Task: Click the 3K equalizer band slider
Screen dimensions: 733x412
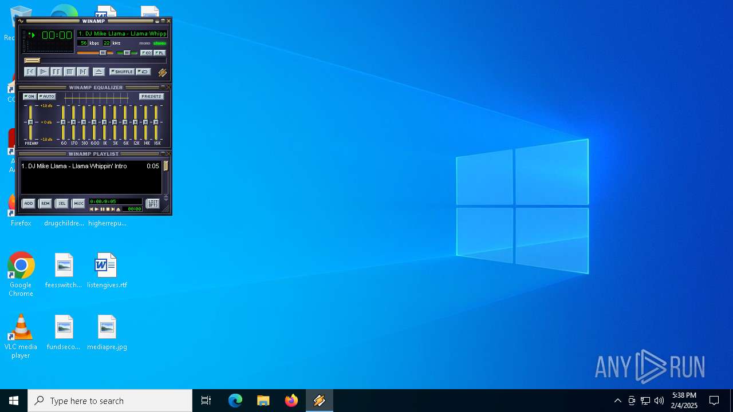Action: [x=115, y=122]
